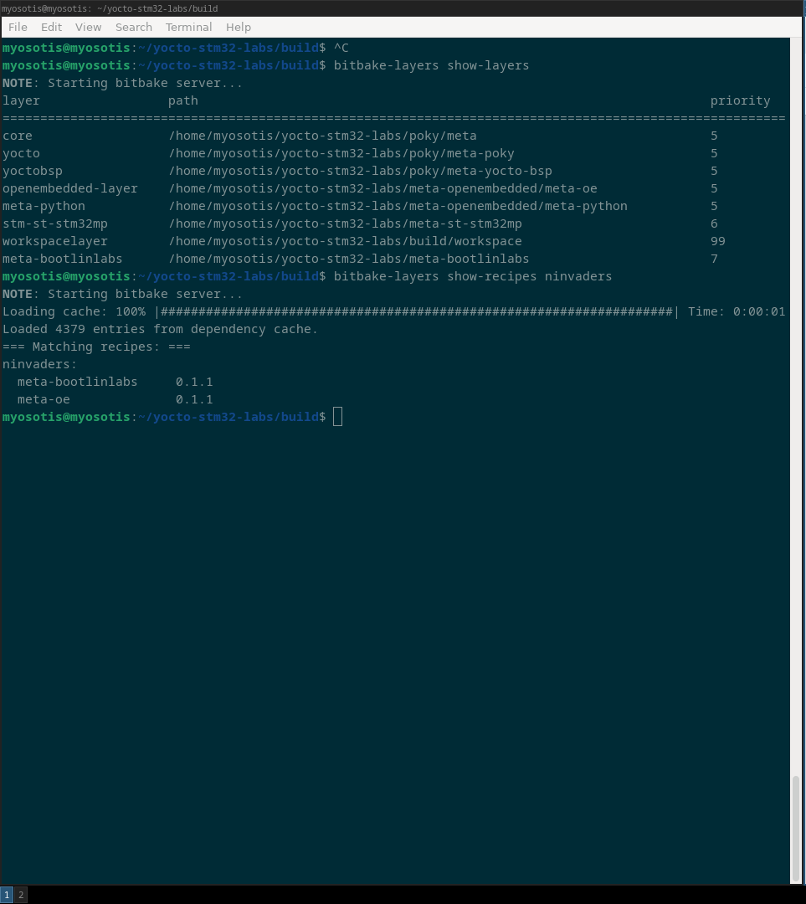Select workspace 1 in the pager
This screenshot has width=806, height=904.
pyautogui.click(x=7, y=895)
